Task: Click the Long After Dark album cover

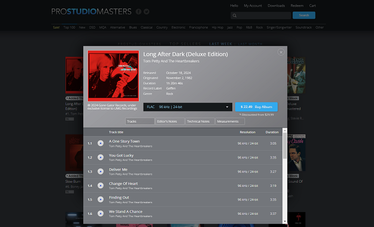Action: pos(113,76)
